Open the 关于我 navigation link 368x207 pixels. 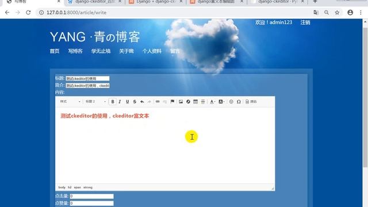point(126,51)
